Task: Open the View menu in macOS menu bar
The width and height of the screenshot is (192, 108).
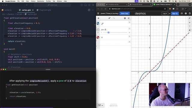Action: click(27, 1)
